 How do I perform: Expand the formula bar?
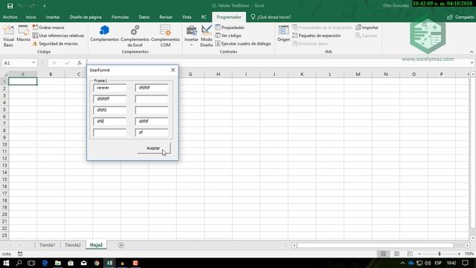(472, 63)
